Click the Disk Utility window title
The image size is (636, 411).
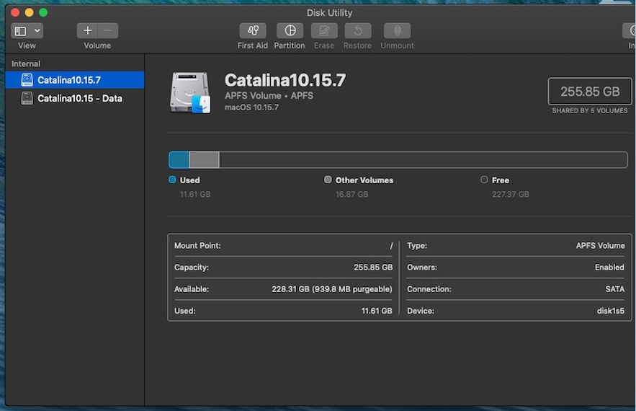pos(329,12)
